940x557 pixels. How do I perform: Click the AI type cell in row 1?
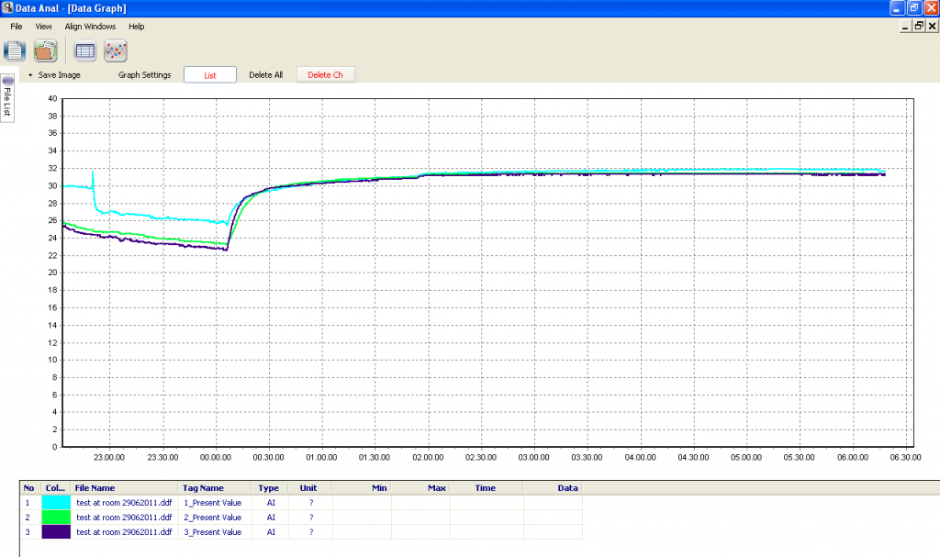click(x=271, y=503)
